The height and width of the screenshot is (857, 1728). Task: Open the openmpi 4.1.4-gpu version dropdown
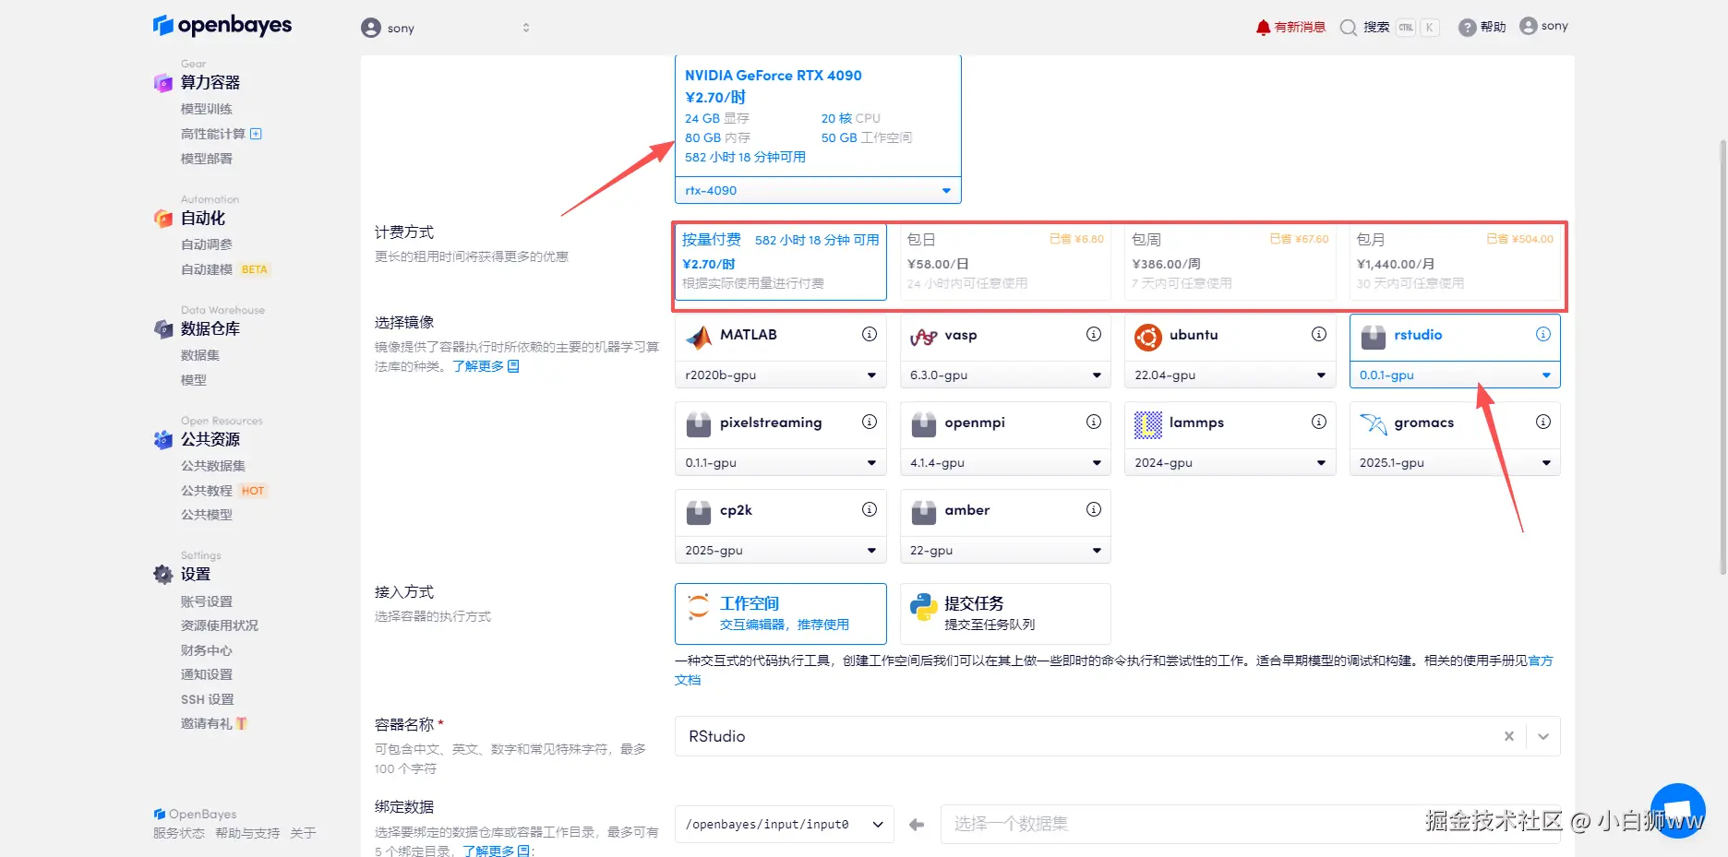(1005, 462)
